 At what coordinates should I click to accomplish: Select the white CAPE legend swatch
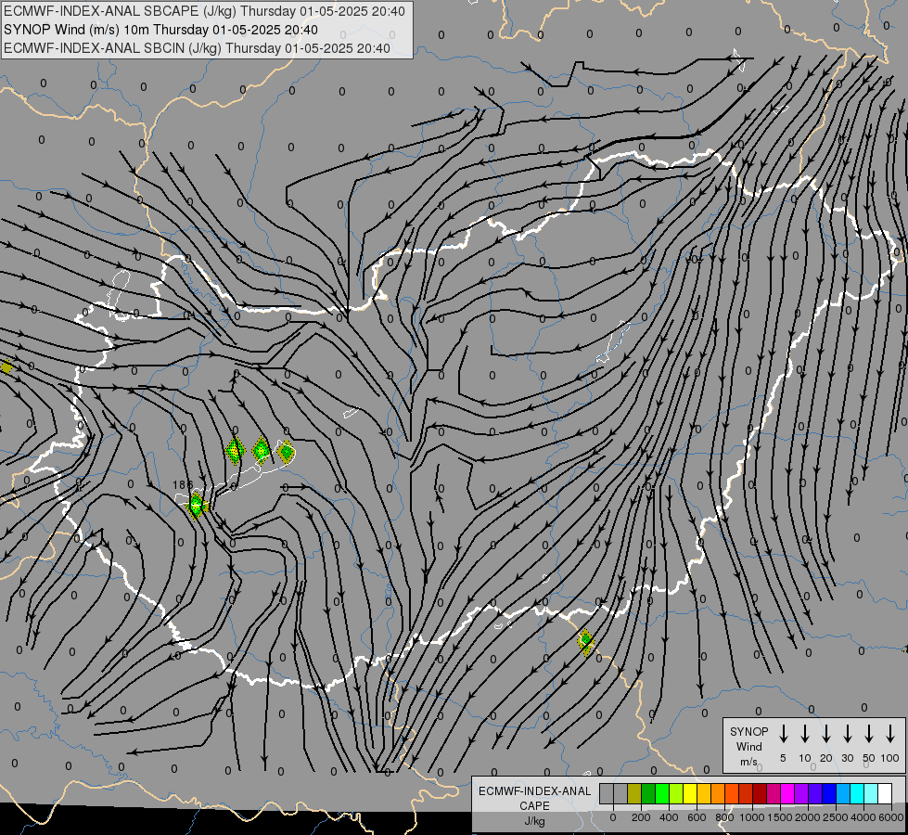click(x=884, y=793)
